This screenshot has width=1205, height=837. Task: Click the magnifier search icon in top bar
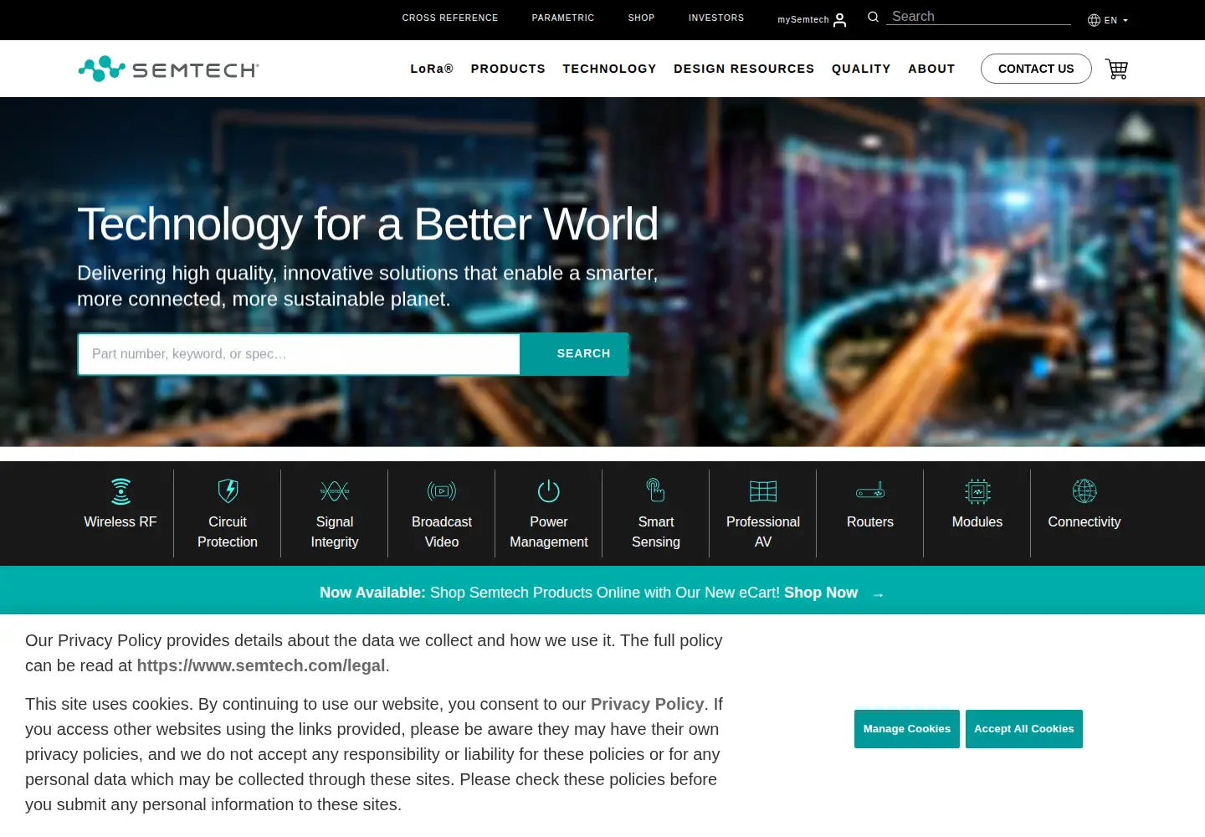click(873, 17)
